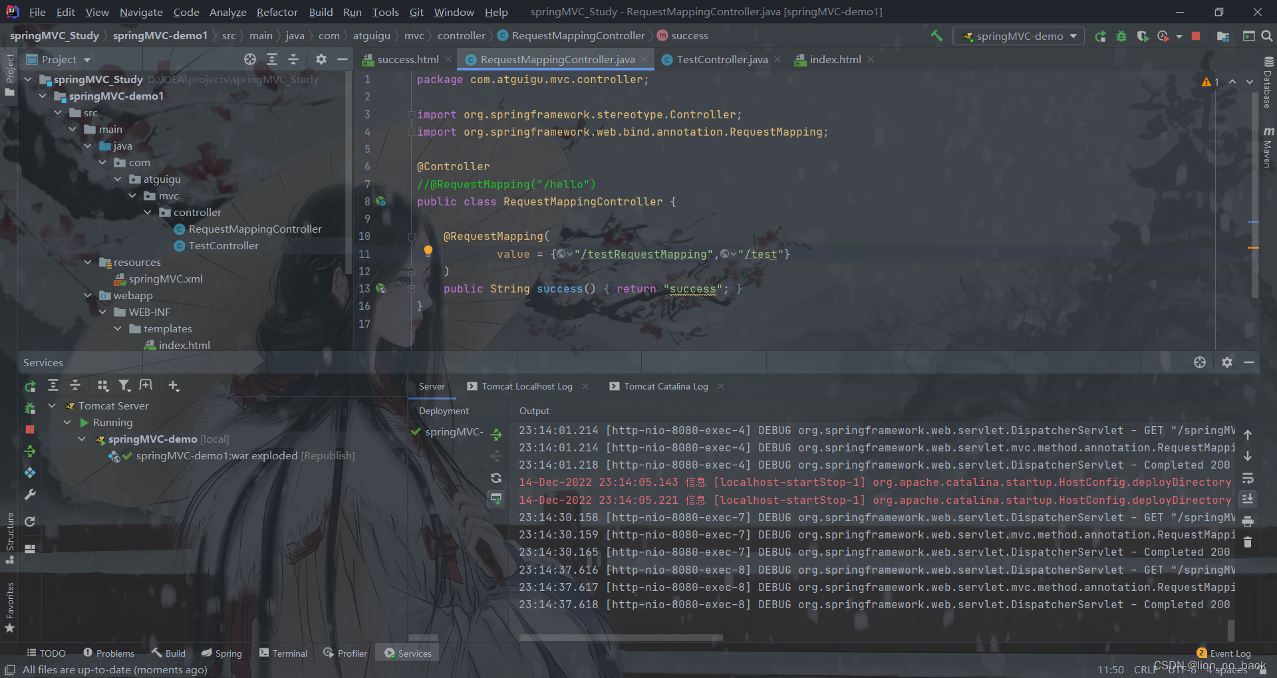Open Project view selector dropdown
This screenshot has width=1277, height=678.
(x=59, y=59)
